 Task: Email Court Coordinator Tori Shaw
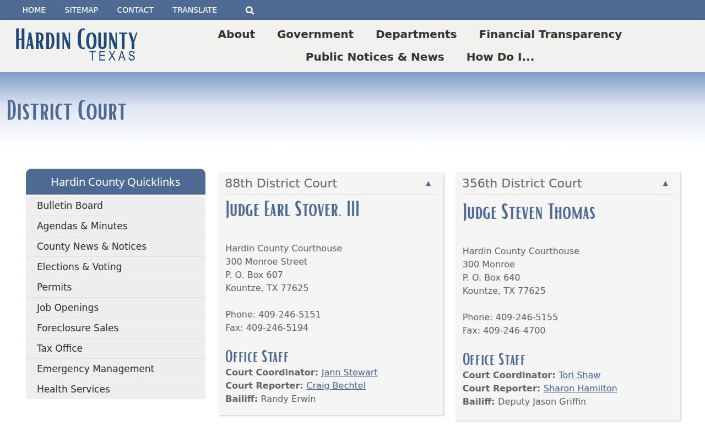coord(579,375)
